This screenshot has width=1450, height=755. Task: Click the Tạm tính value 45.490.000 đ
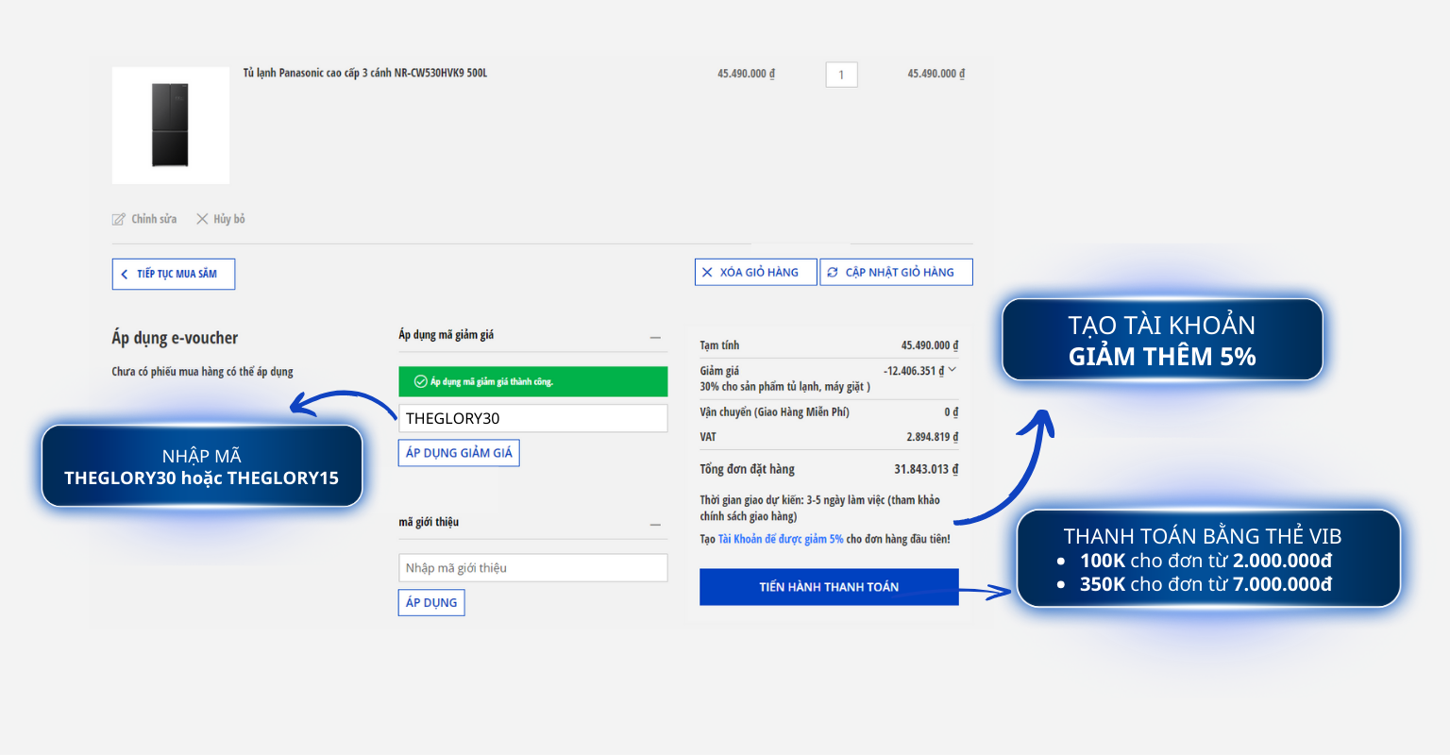click(x=930, y=345)
